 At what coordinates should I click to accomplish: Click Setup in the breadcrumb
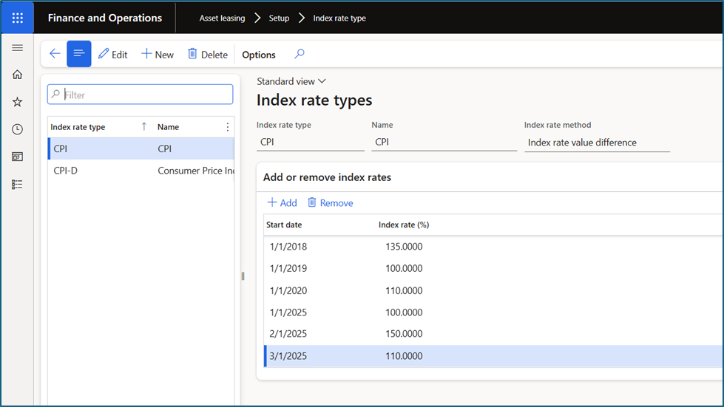click(x=279, y=18)
